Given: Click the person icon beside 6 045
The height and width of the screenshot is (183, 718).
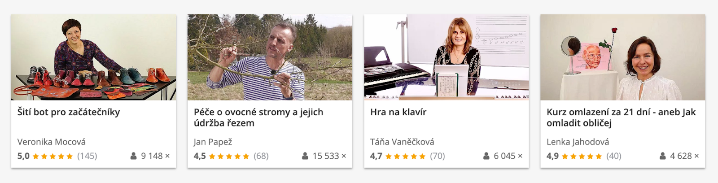Looking at the screenshot, I should pos(486,156).
